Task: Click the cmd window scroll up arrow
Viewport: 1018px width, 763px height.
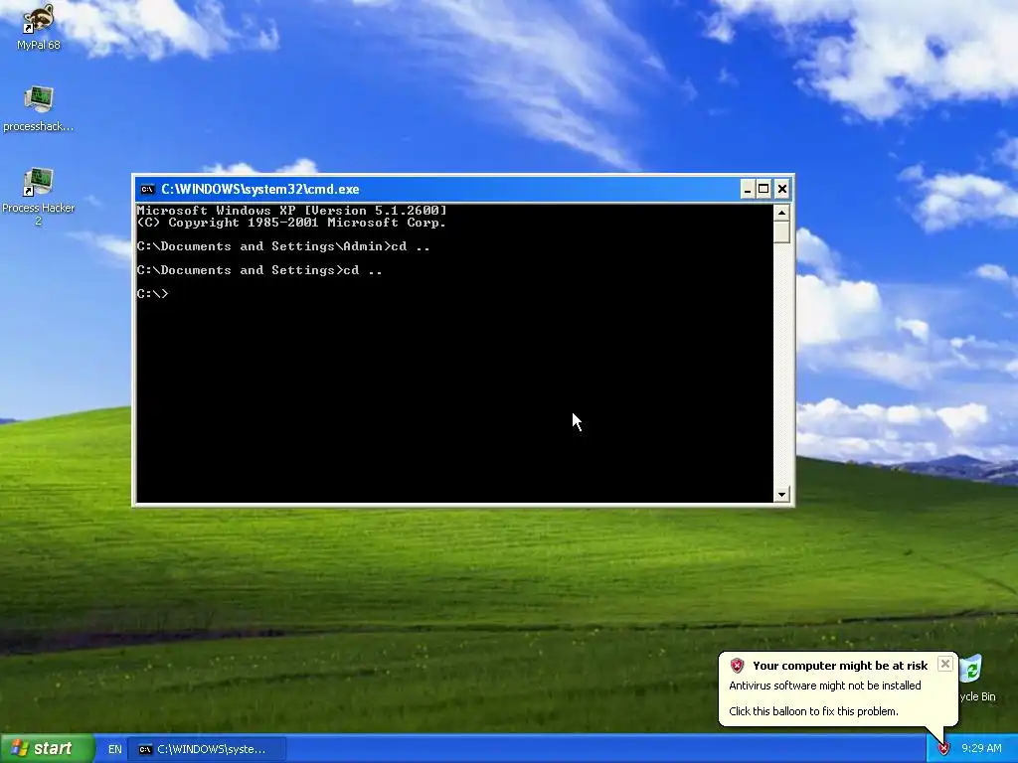Action: pyautogui.click(x=781, y=213)
